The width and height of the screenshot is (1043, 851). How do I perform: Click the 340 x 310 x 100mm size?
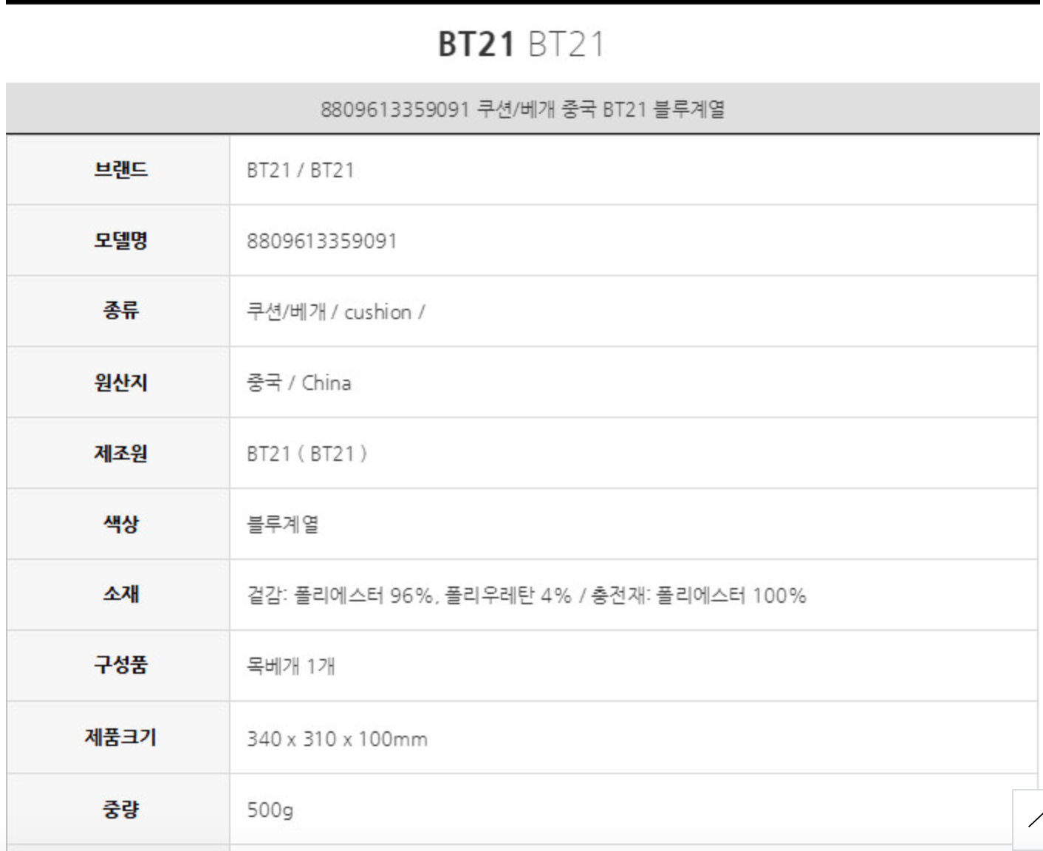337,739
